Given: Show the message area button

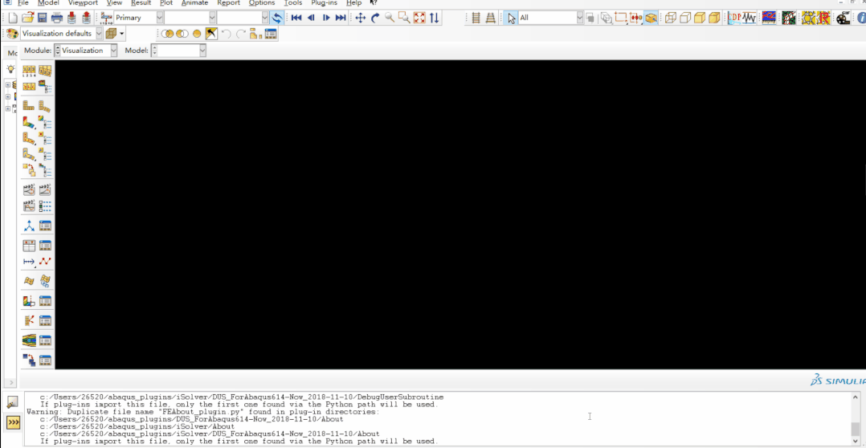Looking at the screenshot, I should (13, 403).
